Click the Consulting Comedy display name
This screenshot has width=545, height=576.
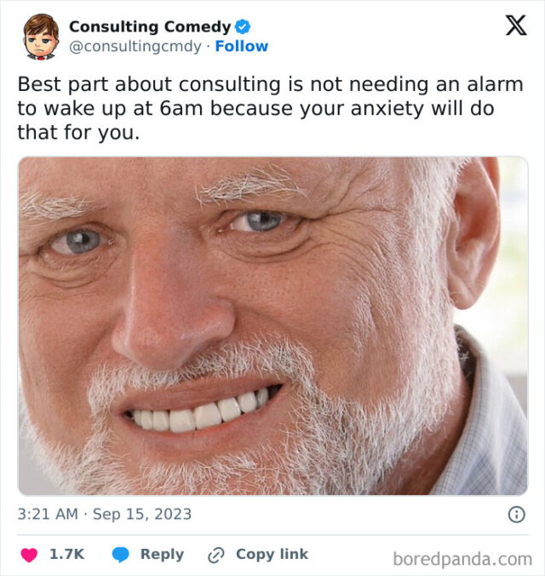pyautogui.click(x=149, y=27)
